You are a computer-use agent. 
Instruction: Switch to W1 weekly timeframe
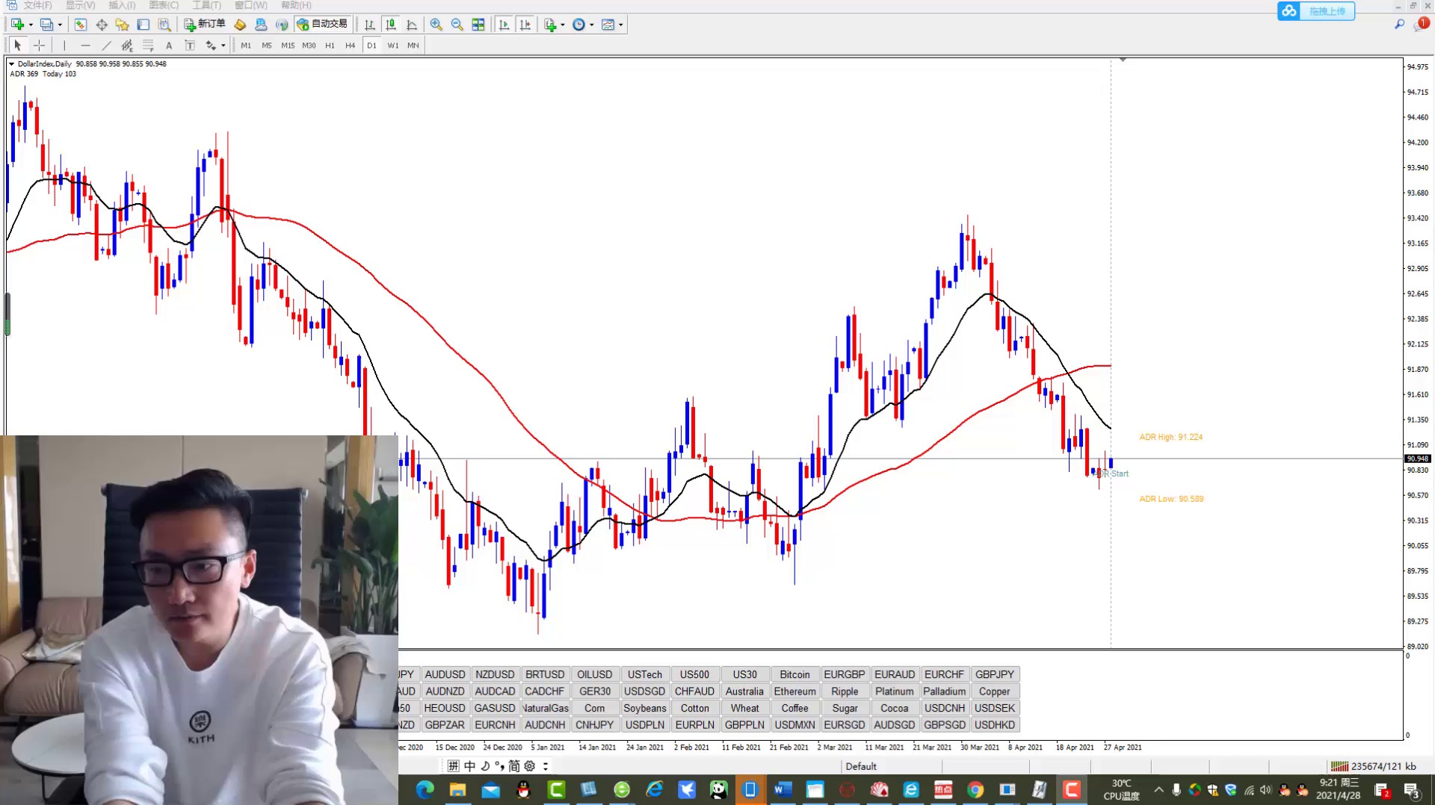pyautogui.click(x=393, y=46)
